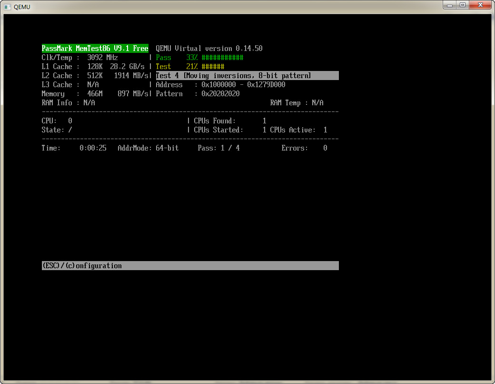This screenshot has height=384, width=495.
Task: Click the Pattern 0x20202020 value
Action: coord(220,94)
